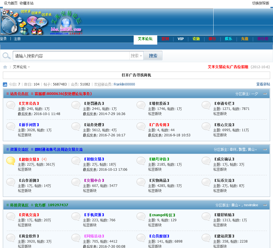Viewport: 273px width, 248px height.
Task: Expand the 艾米论坛 breadcrumb dropdown
Action: [x=29, y=67]
